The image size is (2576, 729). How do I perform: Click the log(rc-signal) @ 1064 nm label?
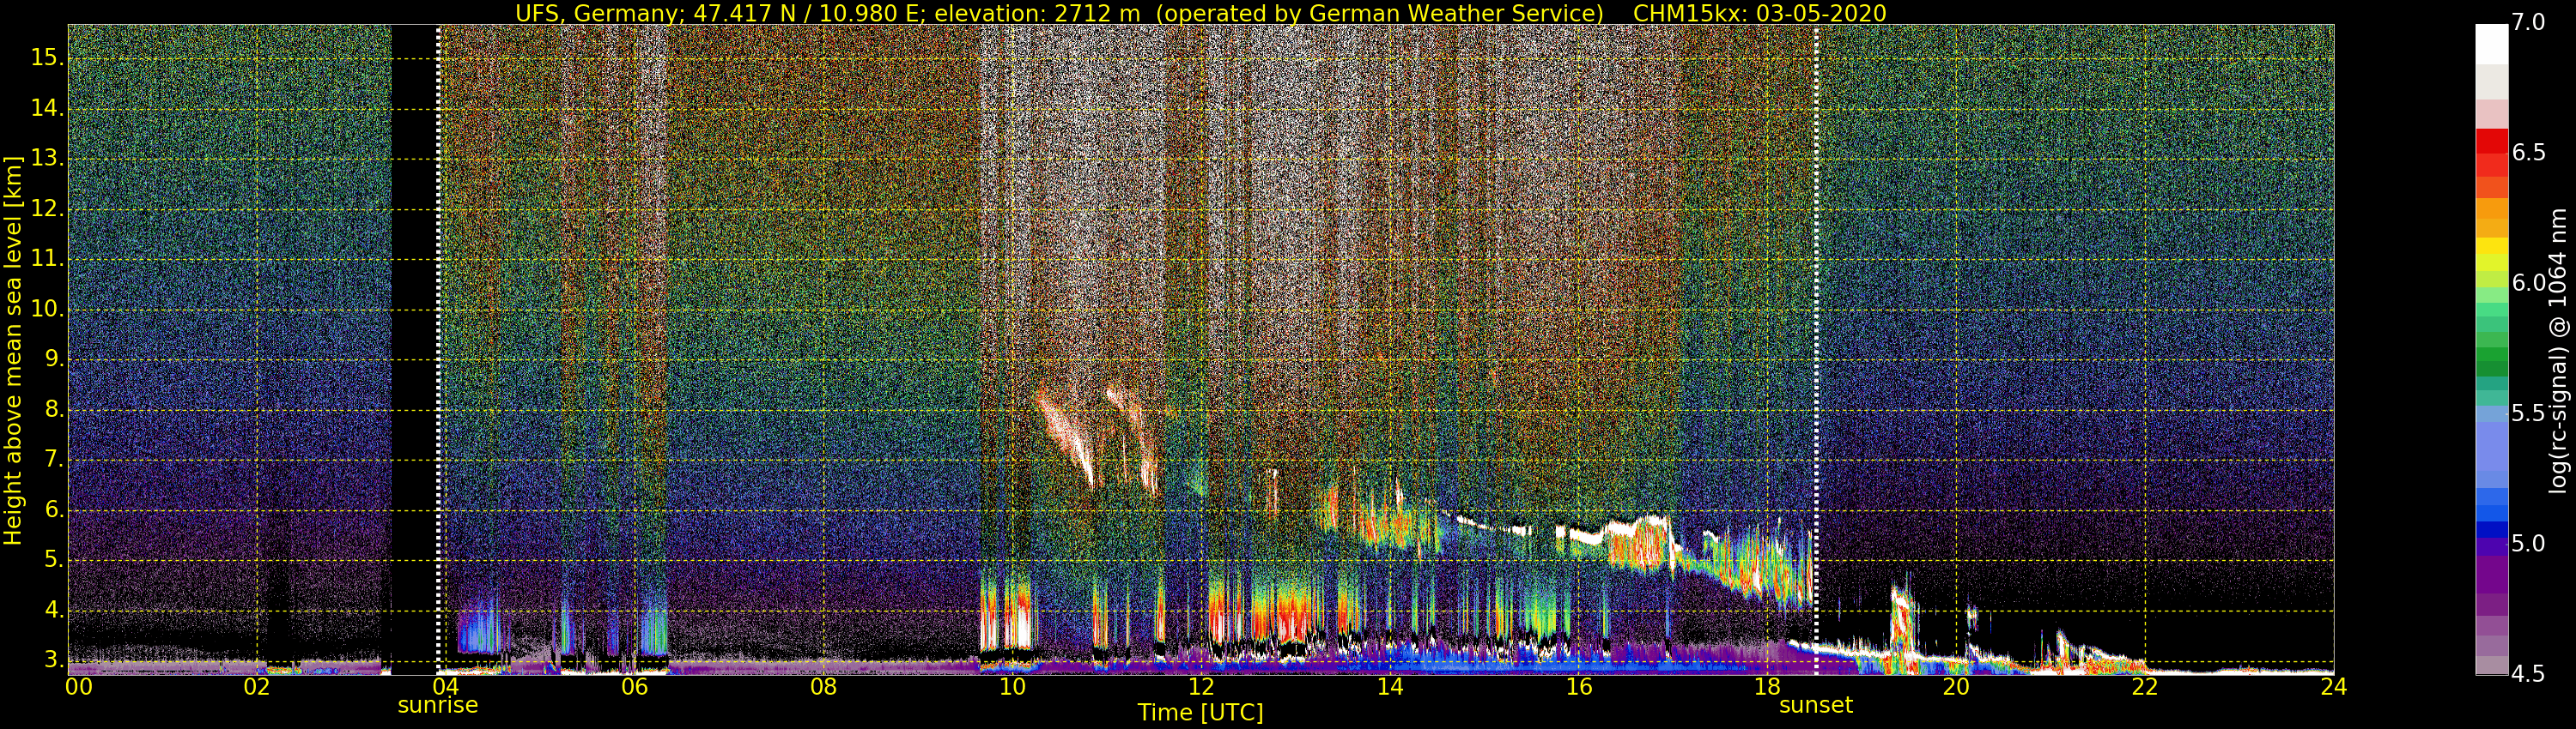[x=2562, y=350]
